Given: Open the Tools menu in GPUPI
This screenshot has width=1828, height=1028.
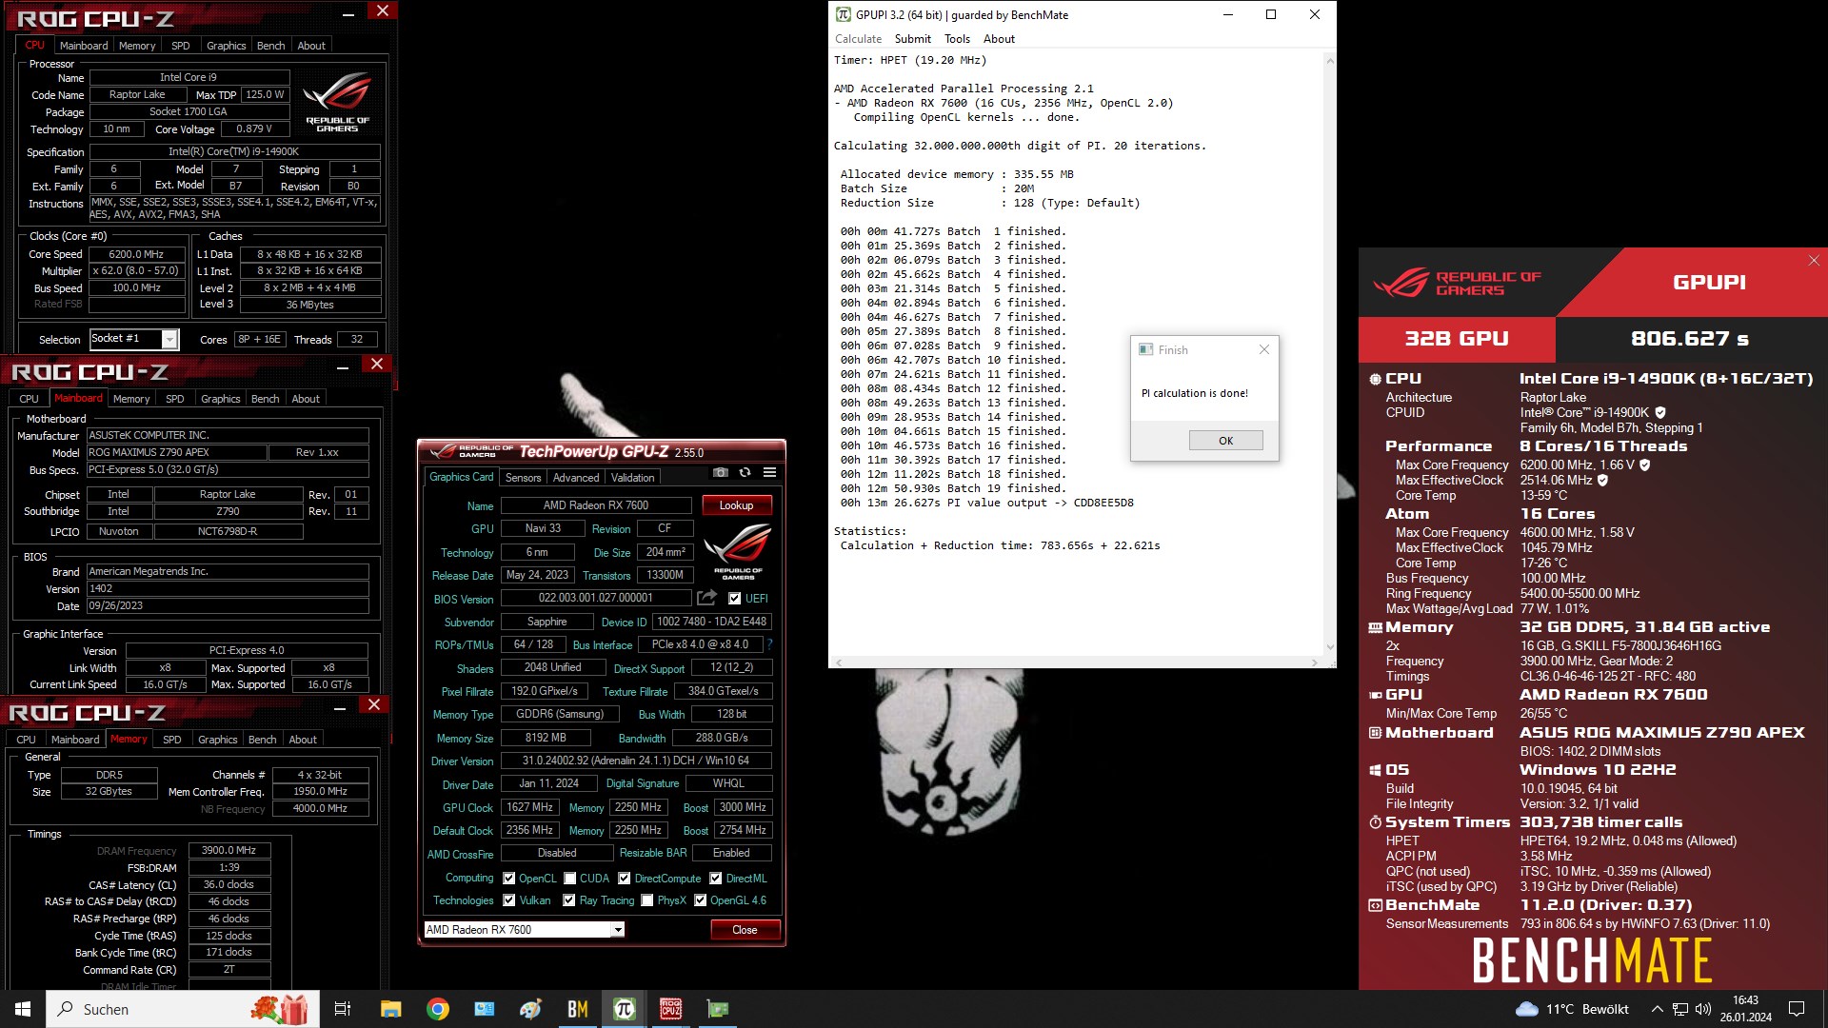Looking at the screenshot, I should (957, 39).
